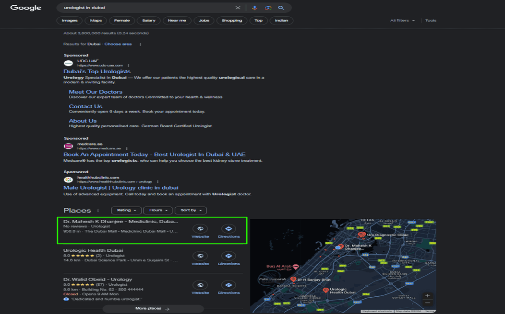
Task: Open the UDC UAE ad options menu
Action: point(128,66)
